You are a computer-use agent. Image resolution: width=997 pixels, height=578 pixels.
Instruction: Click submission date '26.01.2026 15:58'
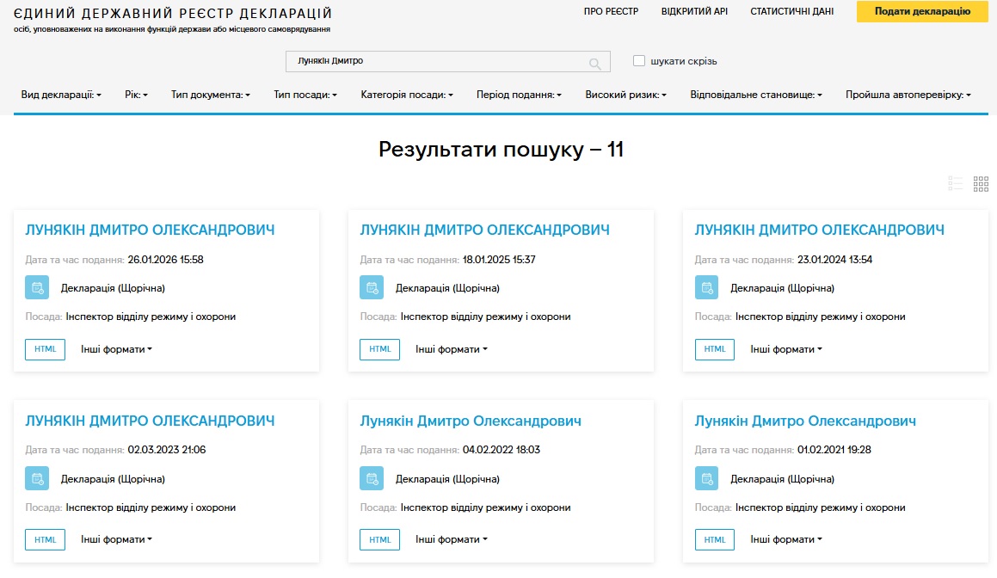165,260
